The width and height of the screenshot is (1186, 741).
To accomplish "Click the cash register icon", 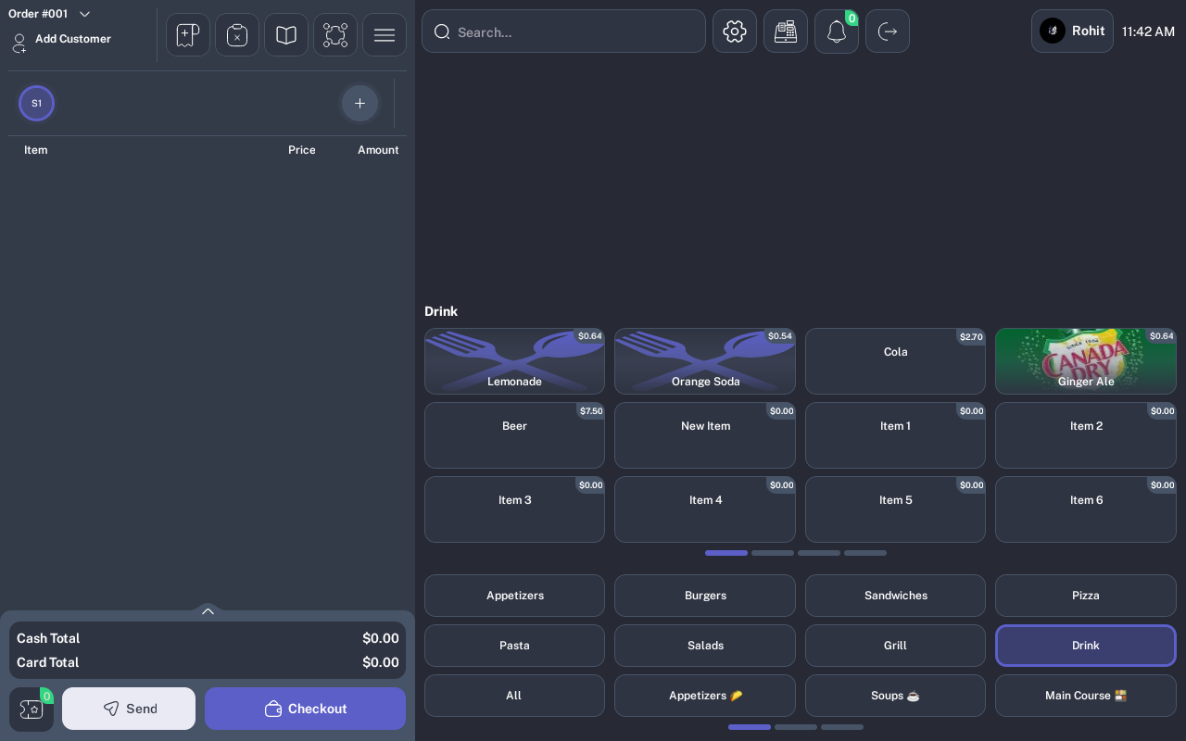I will [786, 31].
